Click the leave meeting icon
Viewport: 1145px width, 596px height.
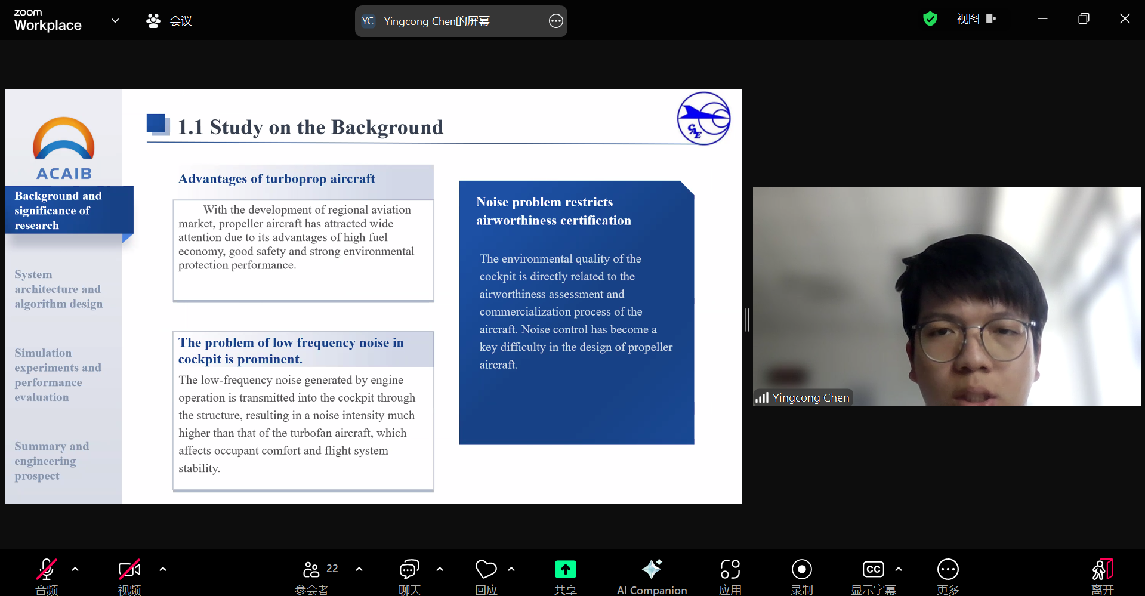[x=1103, y=570]
